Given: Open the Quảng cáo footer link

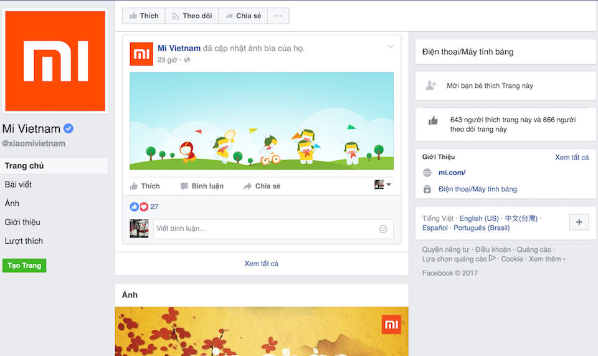Looking at the screenshot, I should 534,249.
